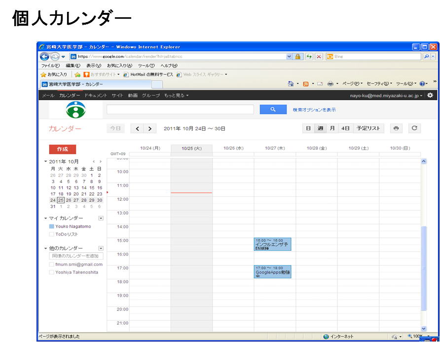
Task: Click the mini calendar next month arrow
Action: coord(101,161)
